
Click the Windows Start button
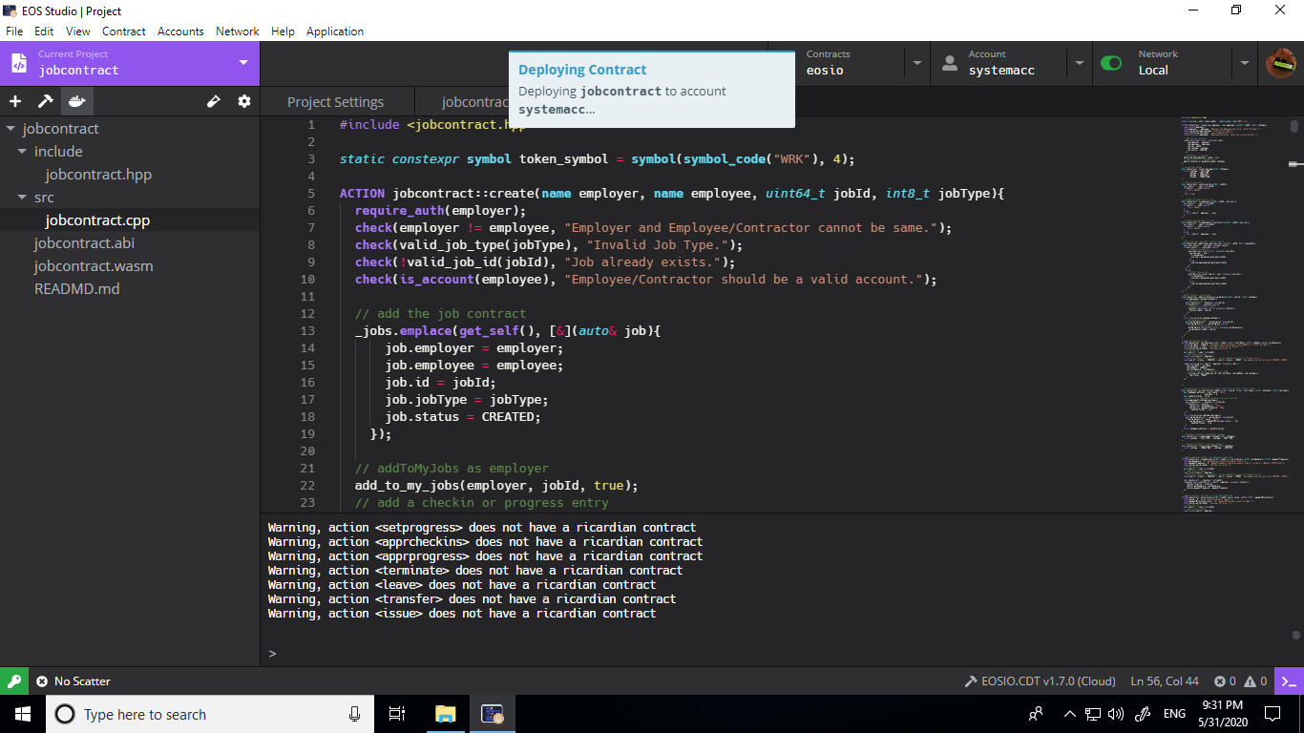point(23,714)
